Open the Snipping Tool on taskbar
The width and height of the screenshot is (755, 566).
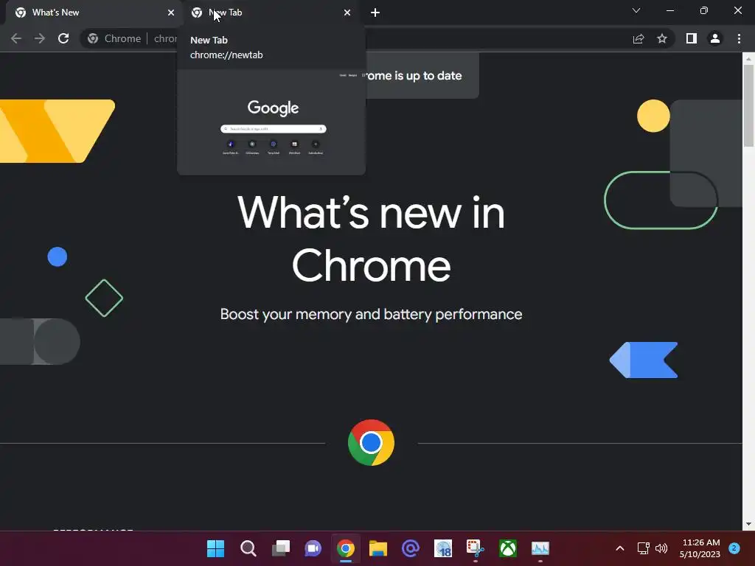coord(476,548)
